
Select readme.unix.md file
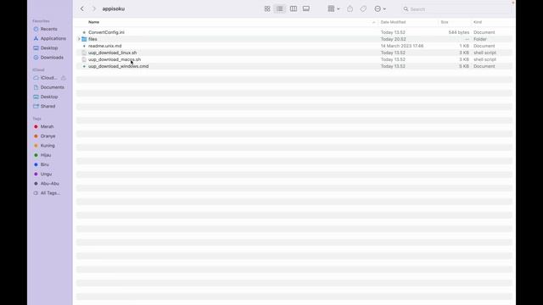pos(104,46)
